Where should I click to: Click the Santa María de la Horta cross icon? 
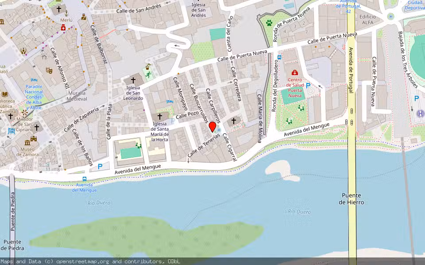point(160,116)
